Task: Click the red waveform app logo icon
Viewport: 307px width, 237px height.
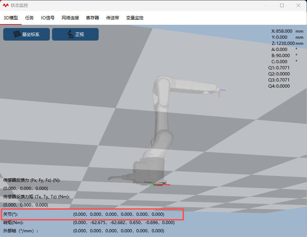Action: 6,5
